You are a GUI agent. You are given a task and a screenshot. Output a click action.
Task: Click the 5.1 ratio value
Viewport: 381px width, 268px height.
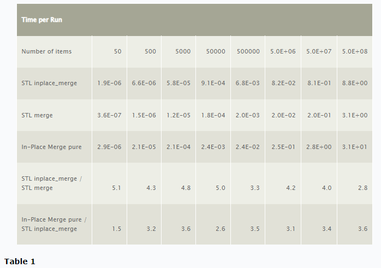coord(116,188)
